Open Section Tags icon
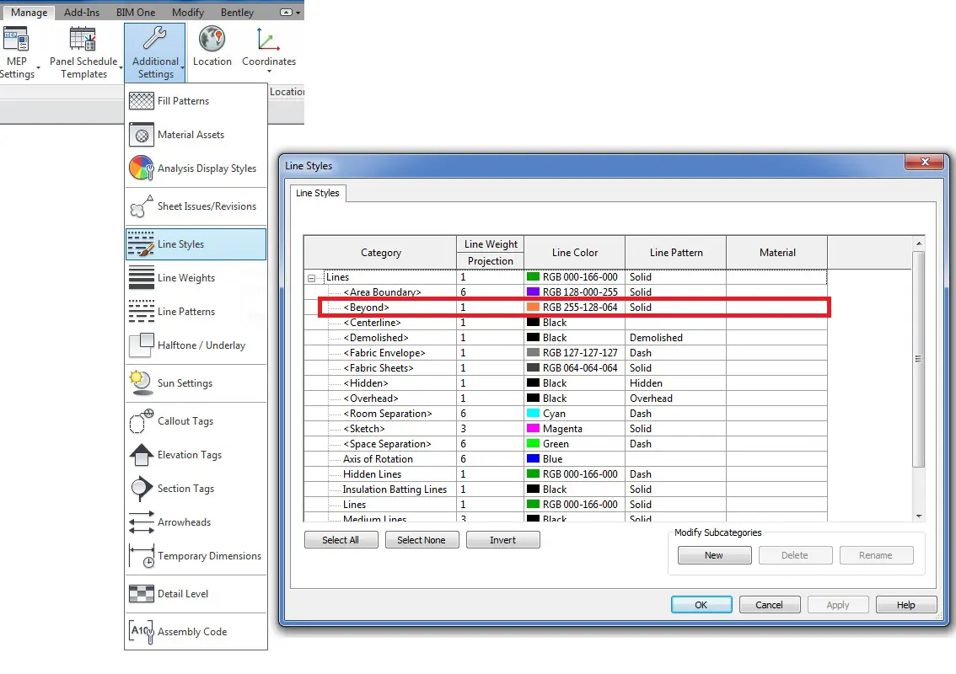 coord(142,489)
